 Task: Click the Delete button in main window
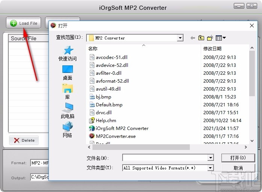tap(24, 140)
